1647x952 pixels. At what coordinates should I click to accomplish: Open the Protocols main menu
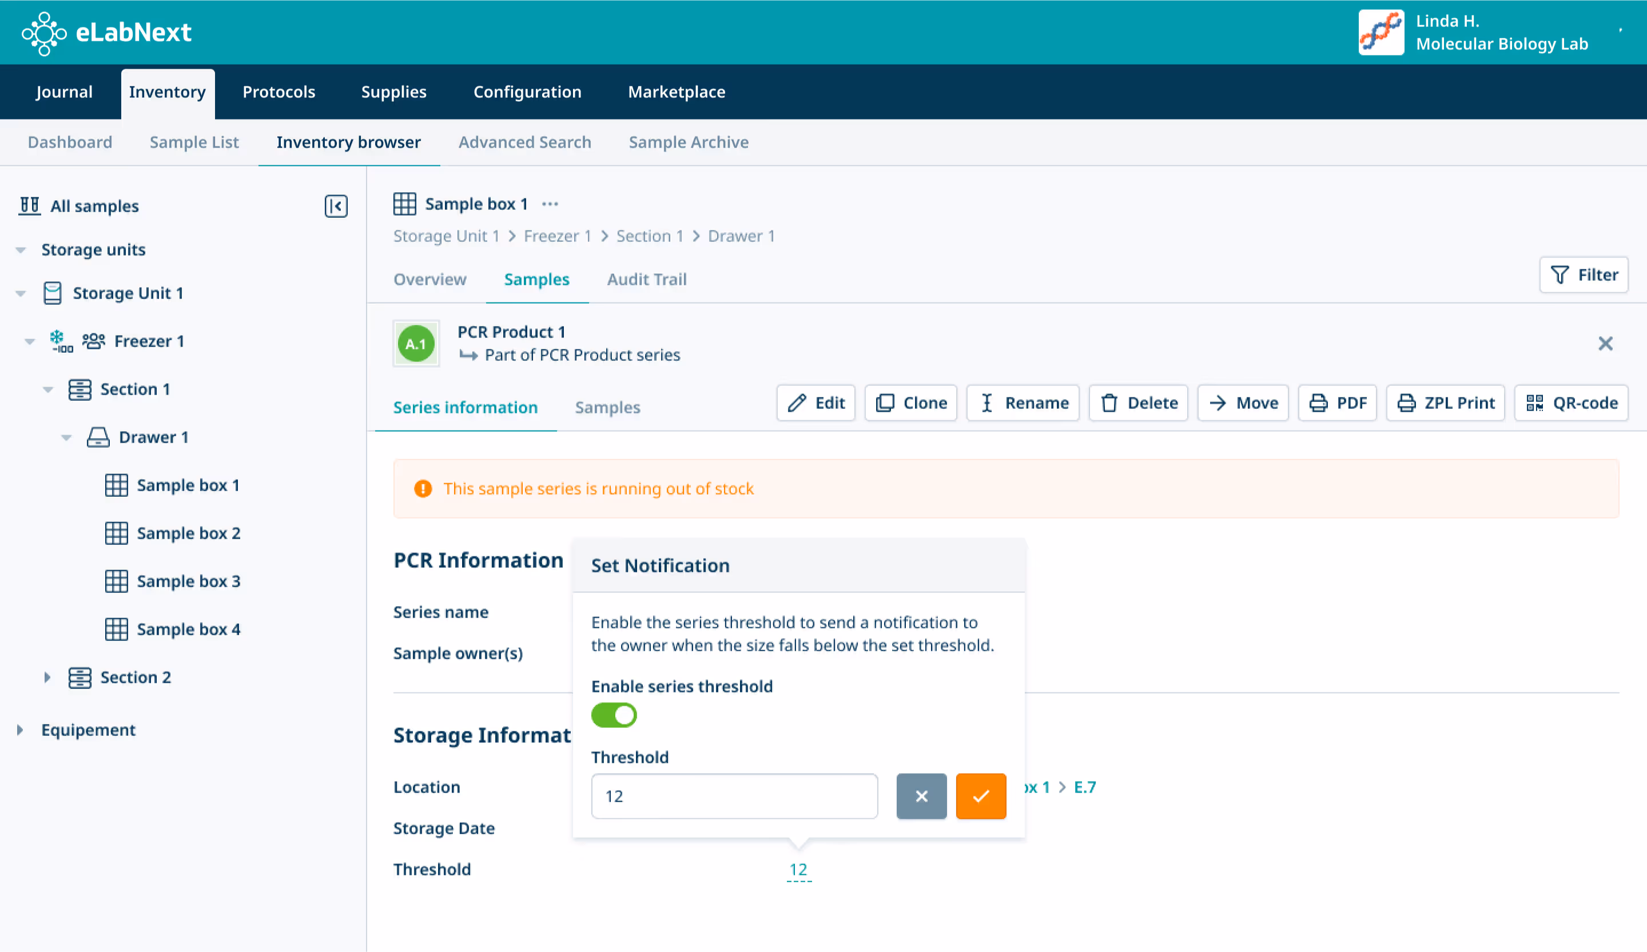point(279,92)
